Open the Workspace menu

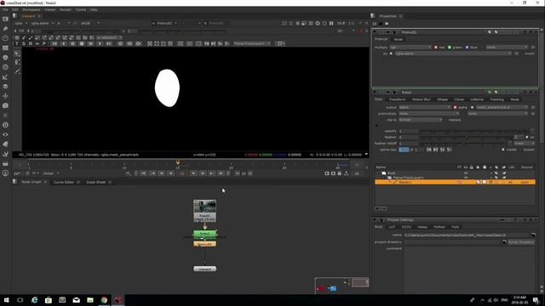(31, 9)
